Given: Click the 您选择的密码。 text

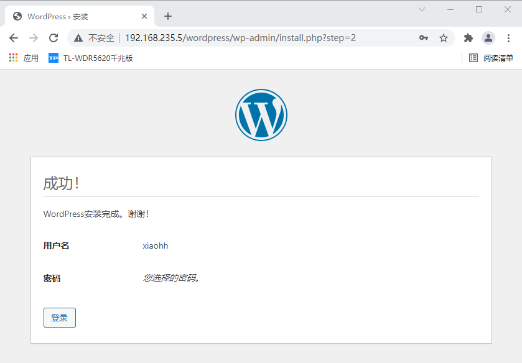Looking at the screenshot, I should pos(172,278).
